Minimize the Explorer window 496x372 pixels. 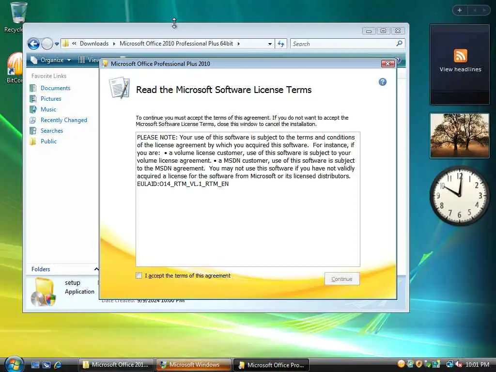369,31
